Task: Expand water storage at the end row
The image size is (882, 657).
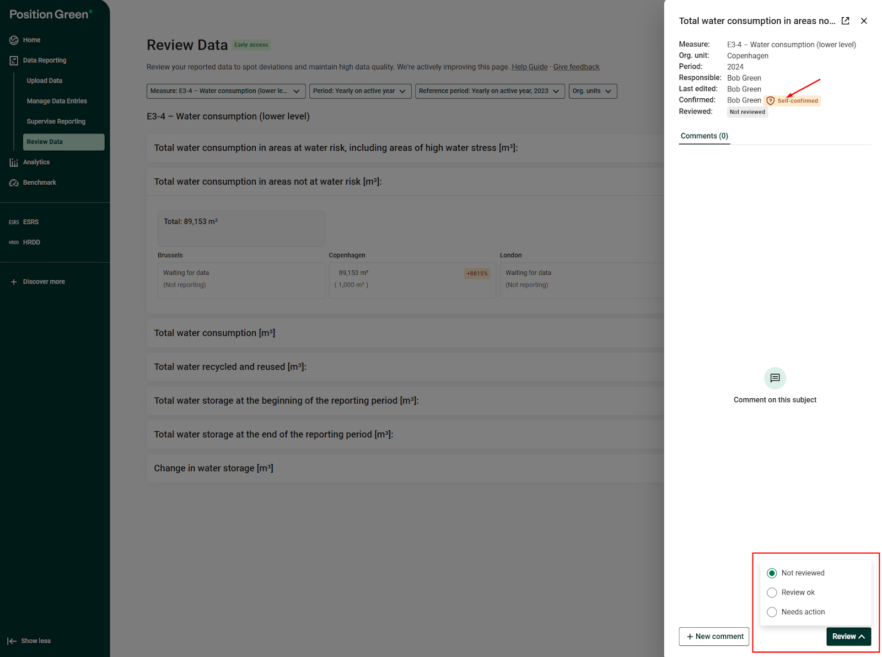Action: pos(405,435)
